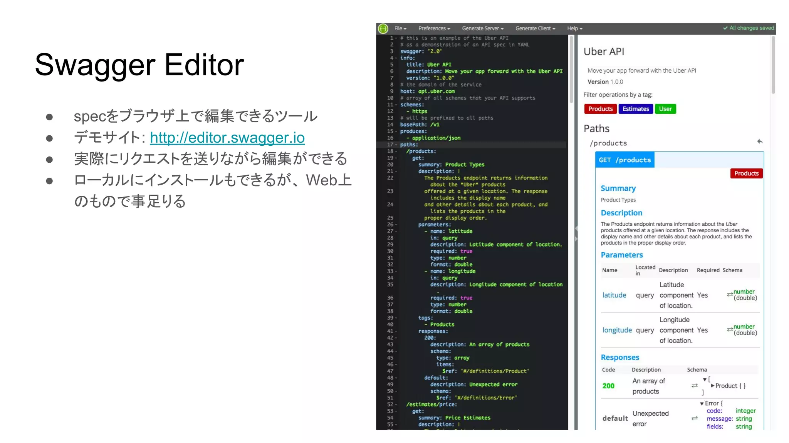The height and width of the screenshot is (443, 789).
Task: Click the Responses section heading
Action: tap(620, 358)
